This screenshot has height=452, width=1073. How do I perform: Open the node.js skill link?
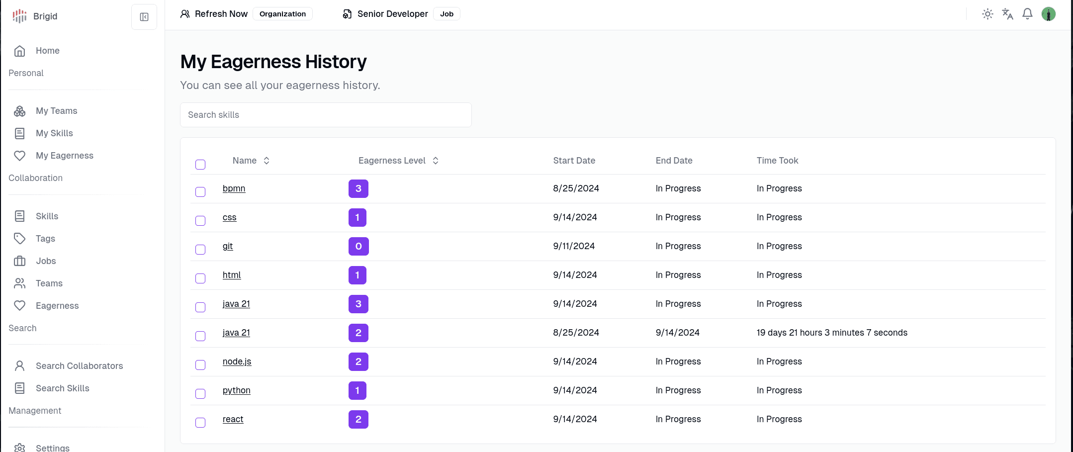[x=237, y=362]
